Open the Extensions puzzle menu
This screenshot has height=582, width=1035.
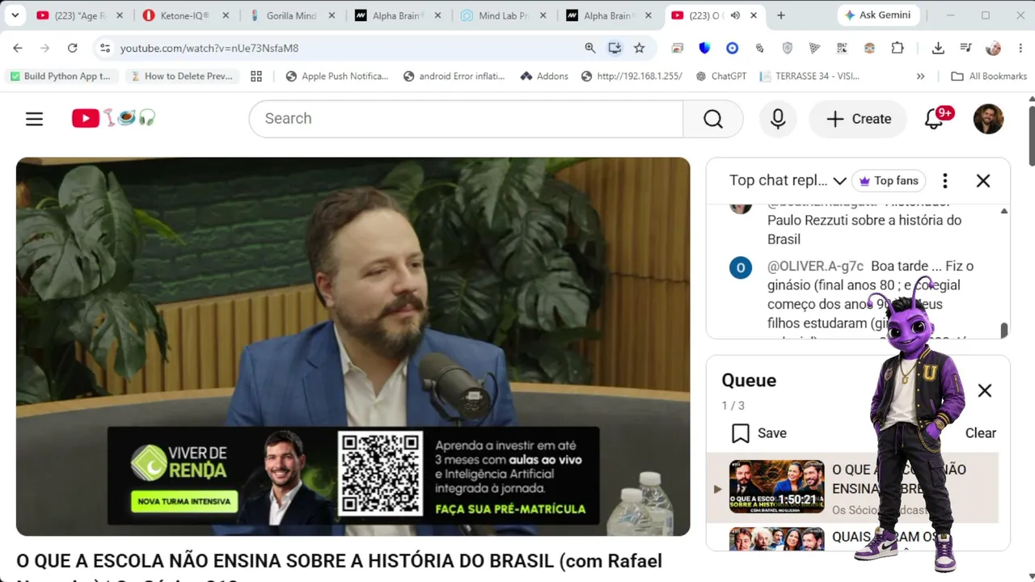(x=897, y=48)
